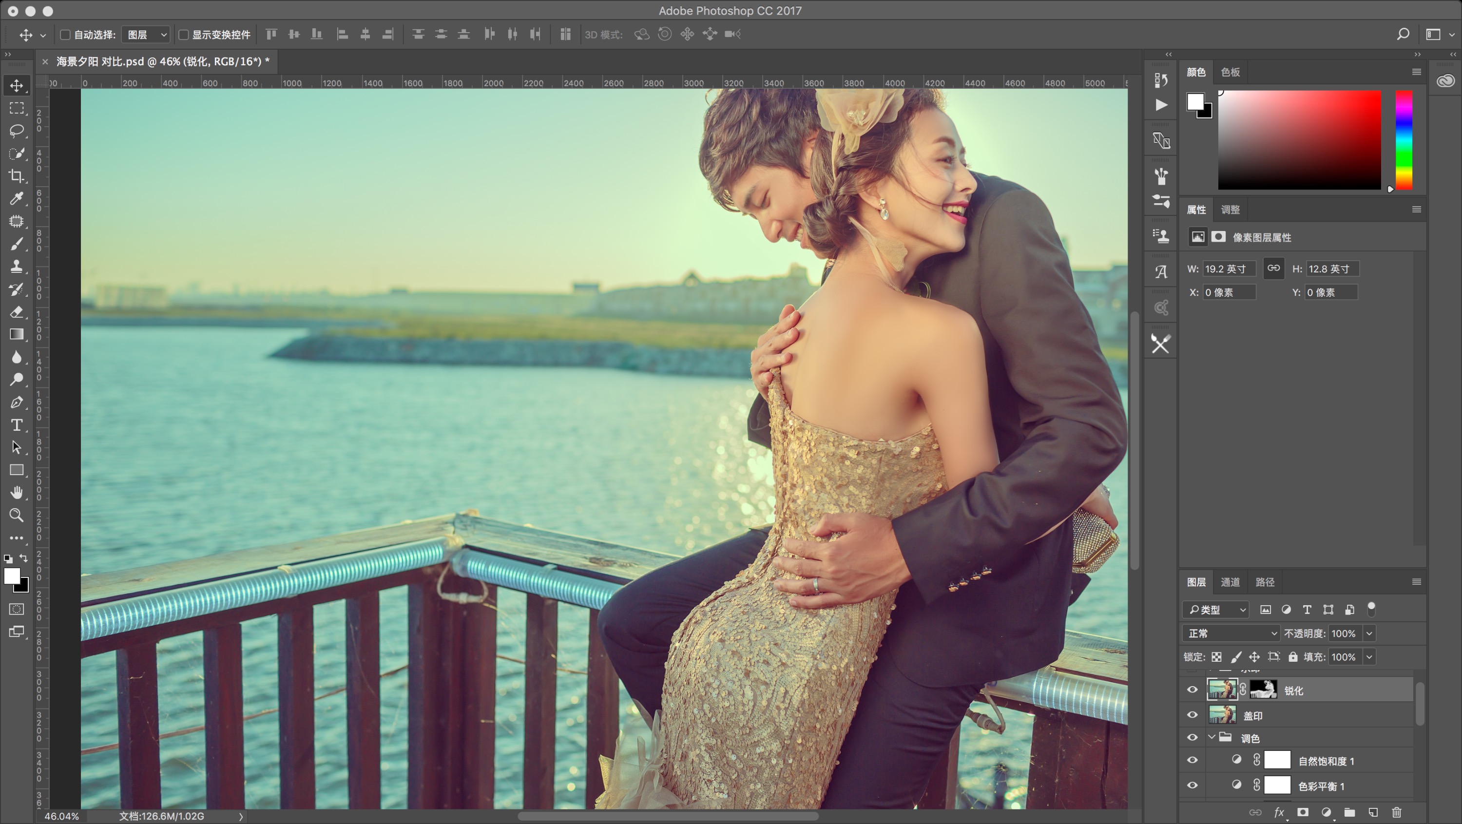Open the 填充 slider dropdown arrow
Viewport: 1462px width, 824px height.
click(x=1369, y=657)
